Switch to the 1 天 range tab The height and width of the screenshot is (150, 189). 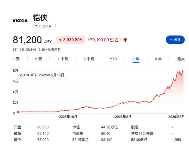click(16, 59)
